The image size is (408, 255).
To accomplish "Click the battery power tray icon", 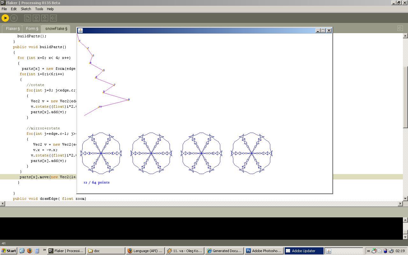I will [385, 251].
